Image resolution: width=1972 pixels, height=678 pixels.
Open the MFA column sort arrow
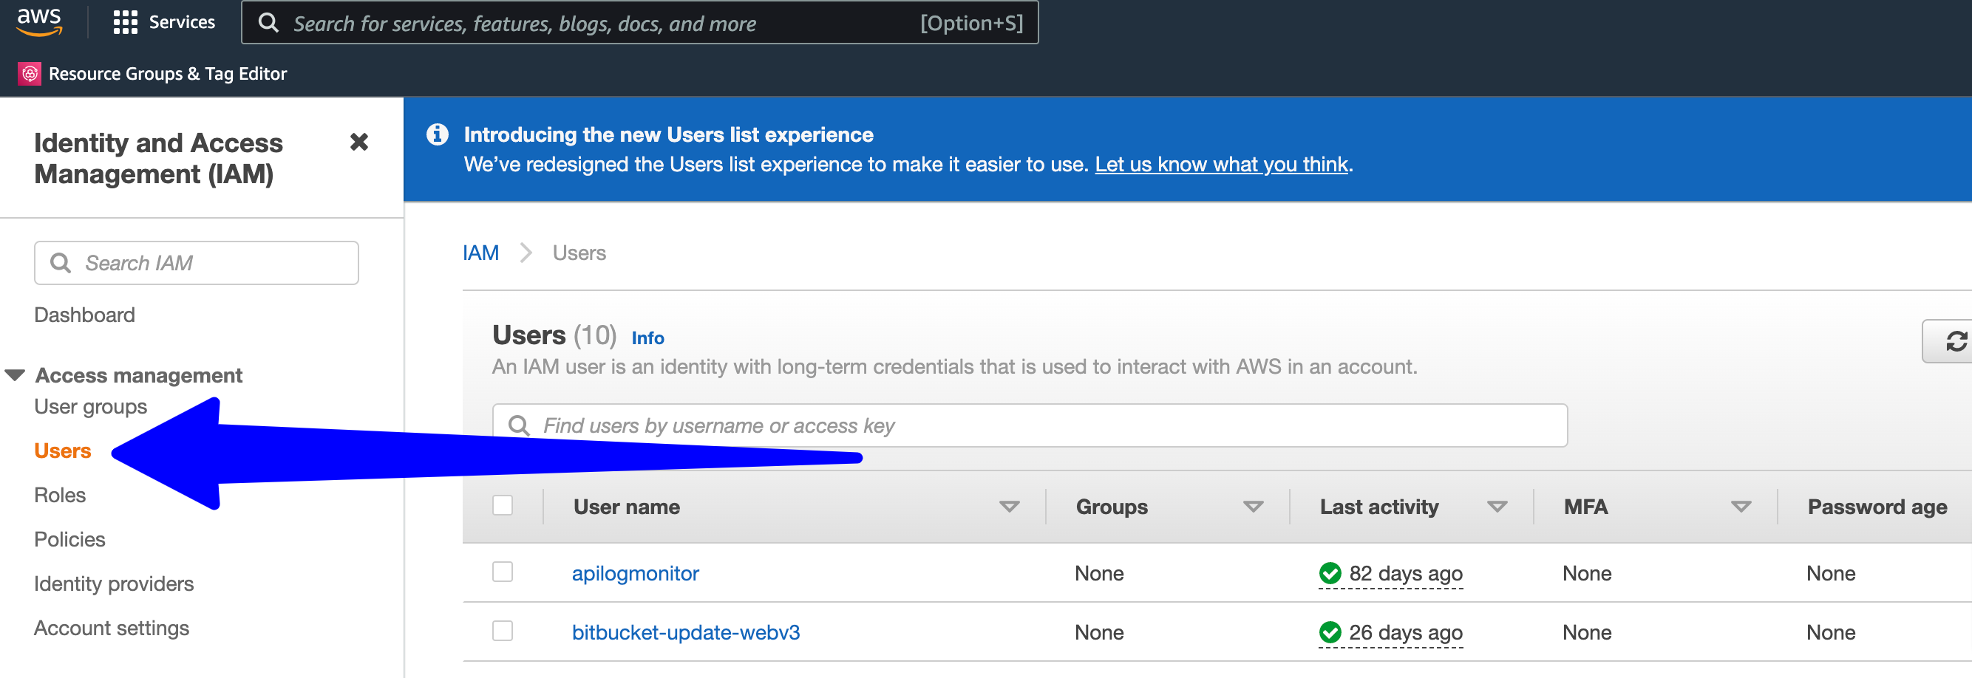point(1741,507)
